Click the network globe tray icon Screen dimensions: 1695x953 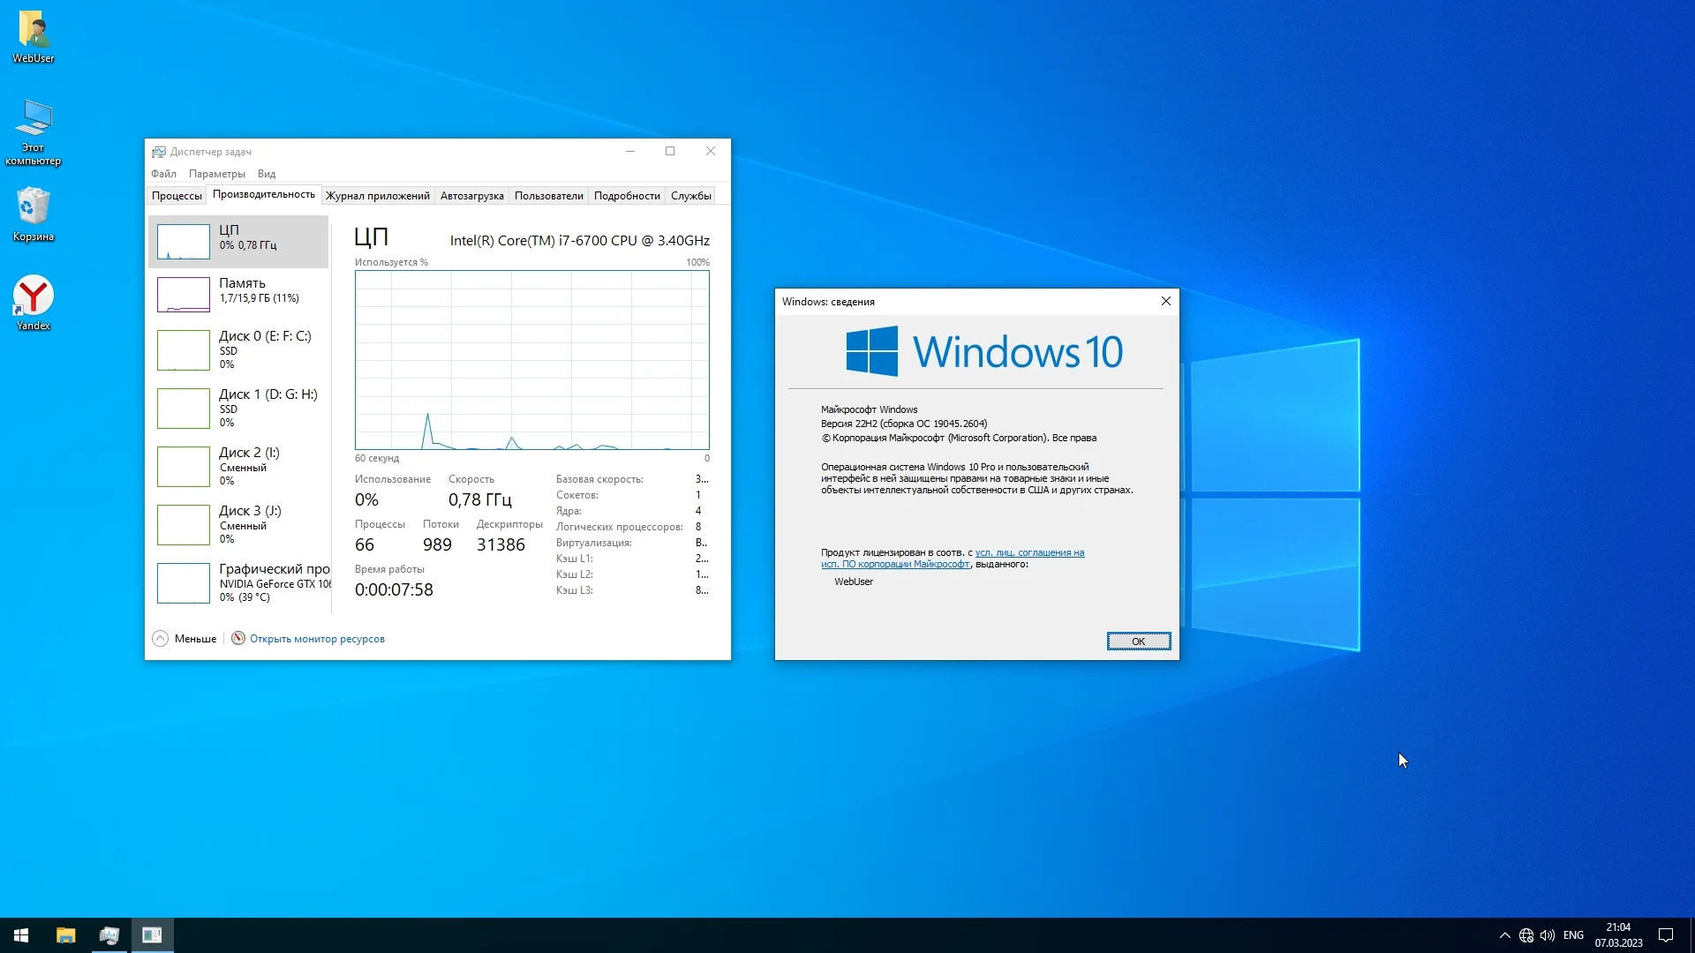1526,935
